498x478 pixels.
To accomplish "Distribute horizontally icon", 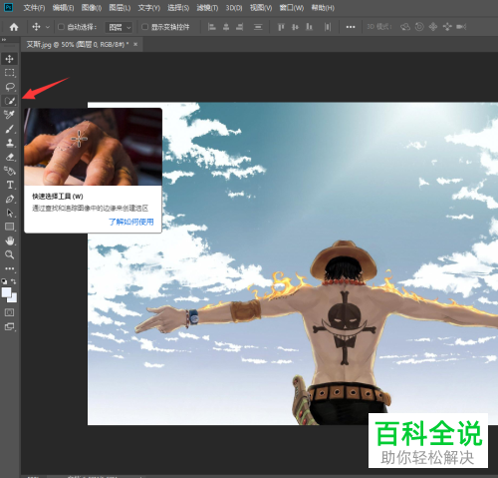I will pos(328,27).
